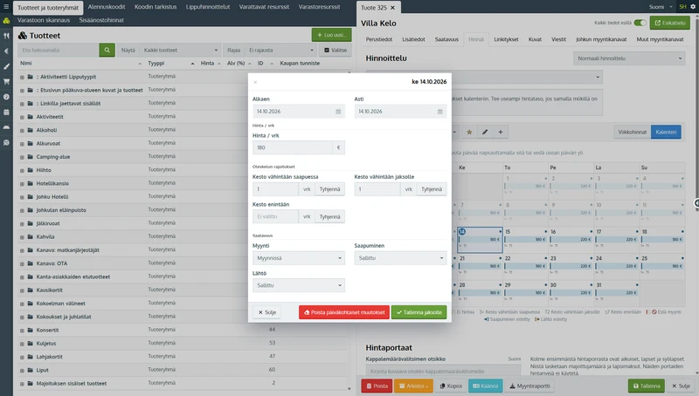
Task: Expand the Konsertit tree row
Action: coord(22,331)
